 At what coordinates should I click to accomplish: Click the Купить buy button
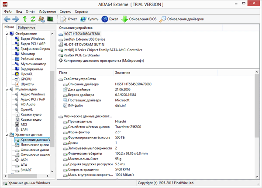click(x=89, y=19)
